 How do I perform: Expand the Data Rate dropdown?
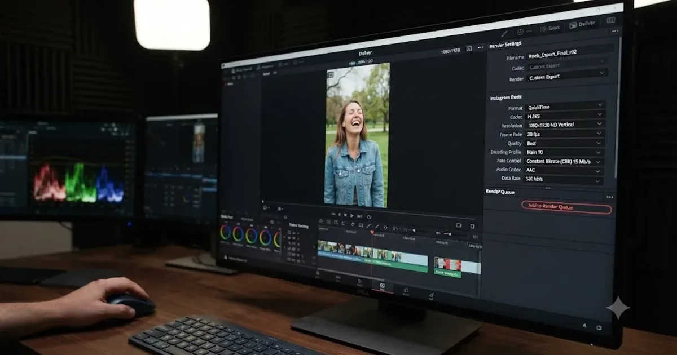(564, 179)
